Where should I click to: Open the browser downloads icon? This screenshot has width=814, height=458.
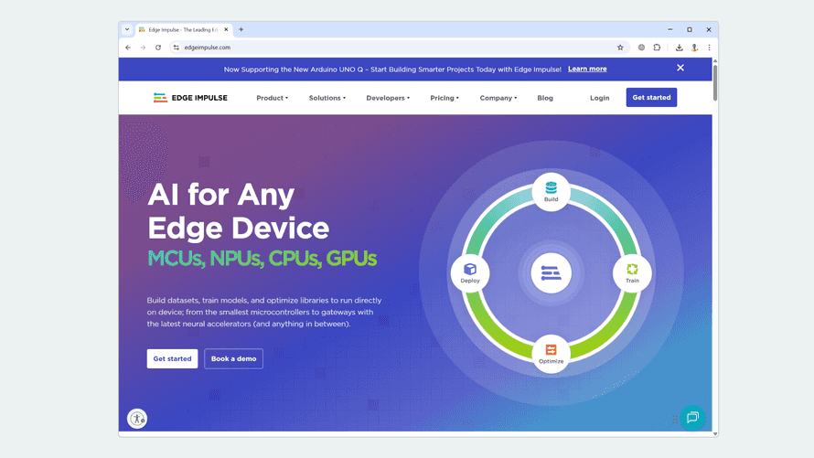point(679,48)
